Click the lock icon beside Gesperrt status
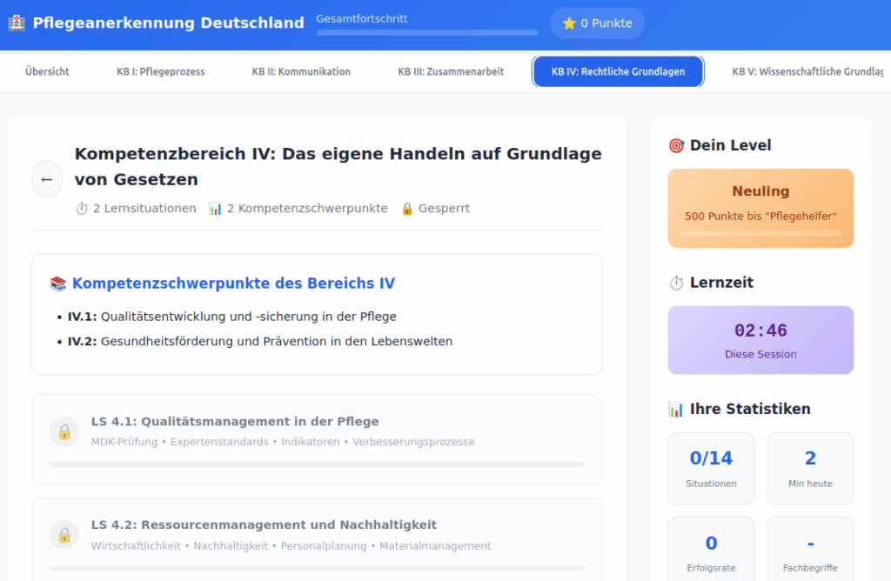This screenshot has height=581, width=891. [407, 209]
